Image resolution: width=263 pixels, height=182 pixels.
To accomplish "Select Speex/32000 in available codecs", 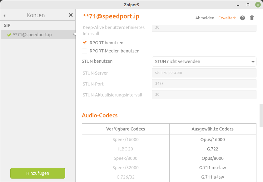I will click(126, 168).
